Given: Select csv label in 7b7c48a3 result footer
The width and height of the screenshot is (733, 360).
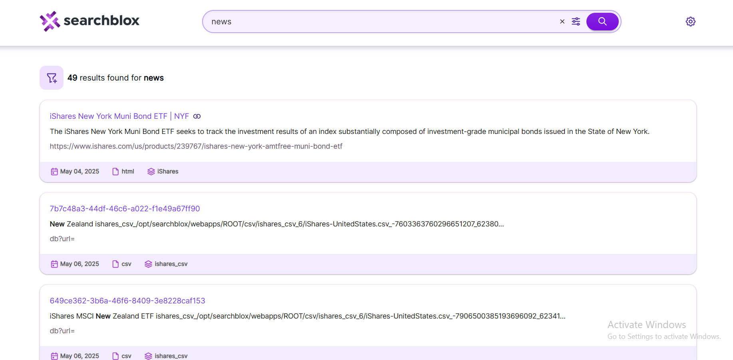Looking at the screenshot, I should tap(126, 264).
